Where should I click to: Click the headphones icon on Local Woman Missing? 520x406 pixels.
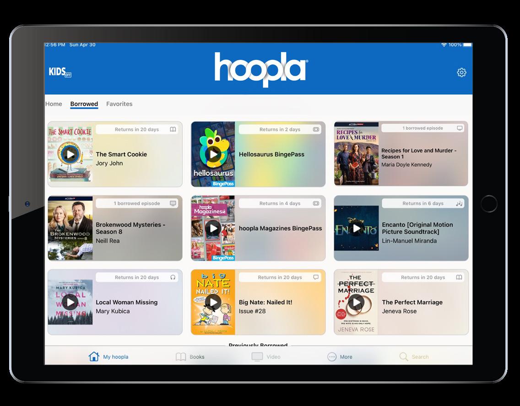point(173,277)
